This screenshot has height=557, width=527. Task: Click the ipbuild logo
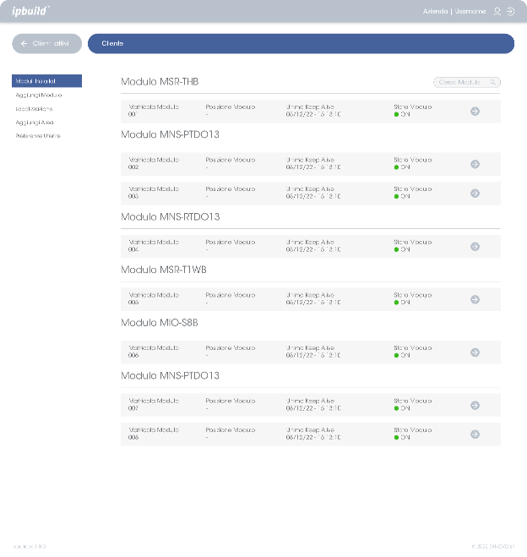[x=30, y=11]
